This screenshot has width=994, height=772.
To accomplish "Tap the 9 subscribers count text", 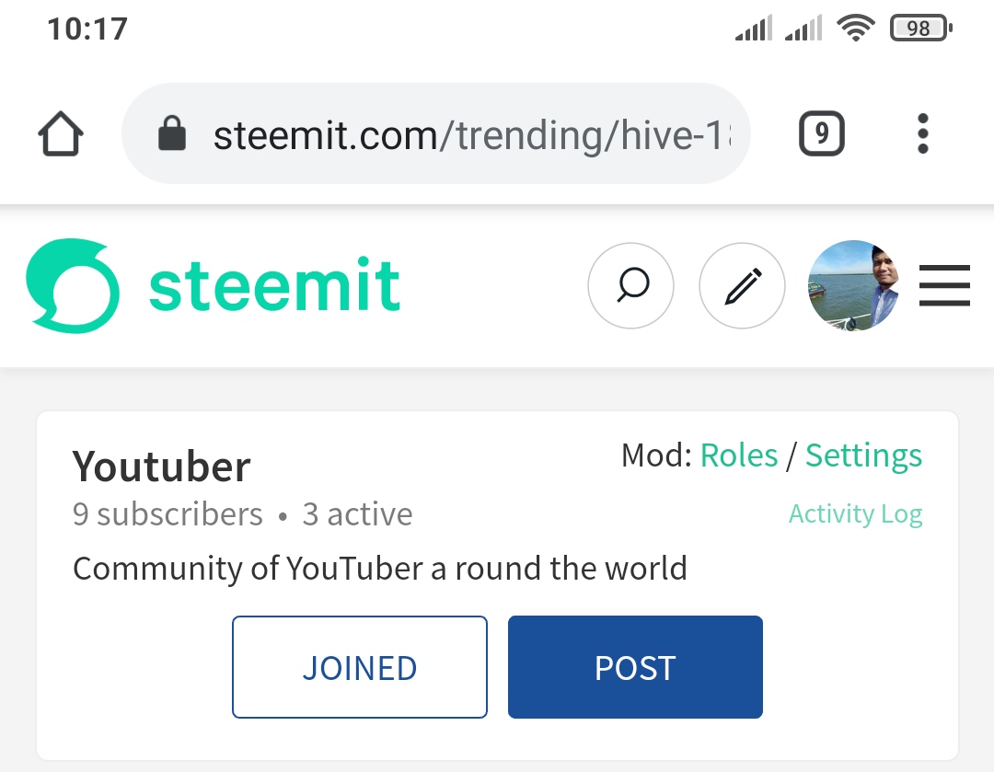I will pyautogui.click(x=168, y=513).
